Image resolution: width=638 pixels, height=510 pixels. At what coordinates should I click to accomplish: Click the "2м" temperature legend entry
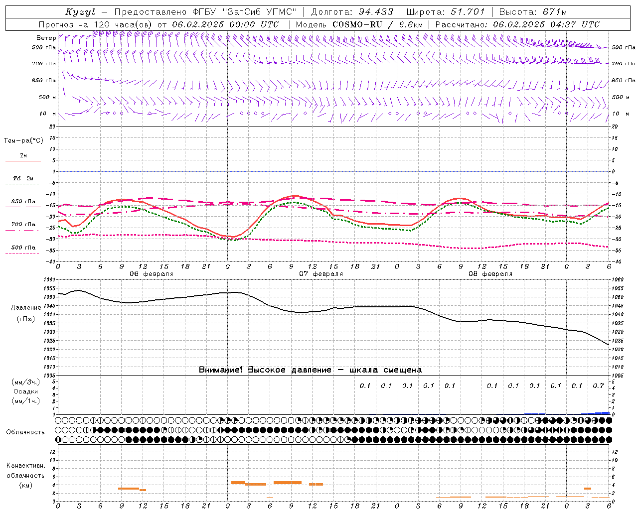click(23, 155)
